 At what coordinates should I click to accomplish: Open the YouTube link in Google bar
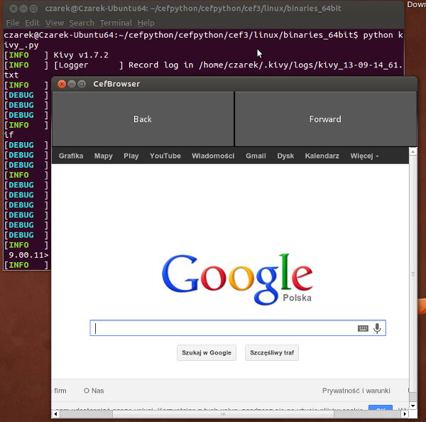click(x=165, y=156)
